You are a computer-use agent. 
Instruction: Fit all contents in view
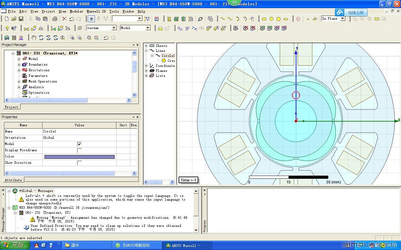point(89,37)
